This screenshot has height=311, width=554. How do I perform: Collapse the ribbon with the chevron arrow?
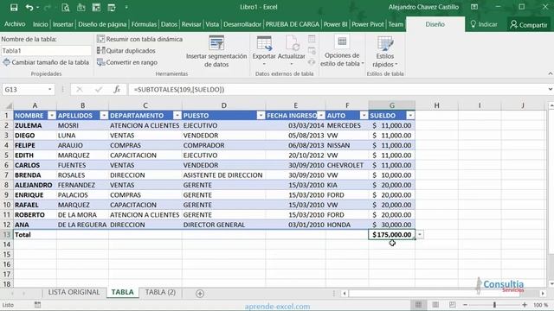(x=551, y=73)
